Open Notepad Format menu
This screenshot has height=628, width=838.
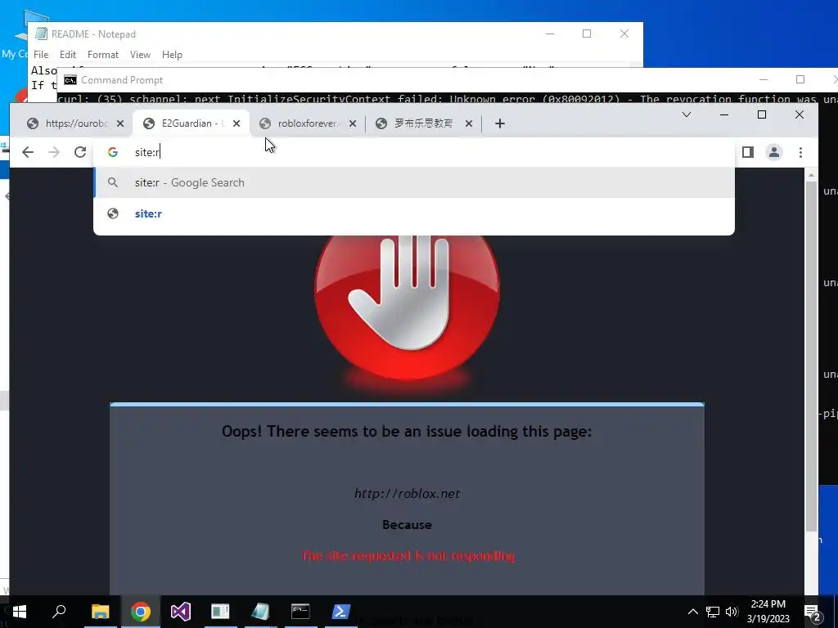coord(102,55)
